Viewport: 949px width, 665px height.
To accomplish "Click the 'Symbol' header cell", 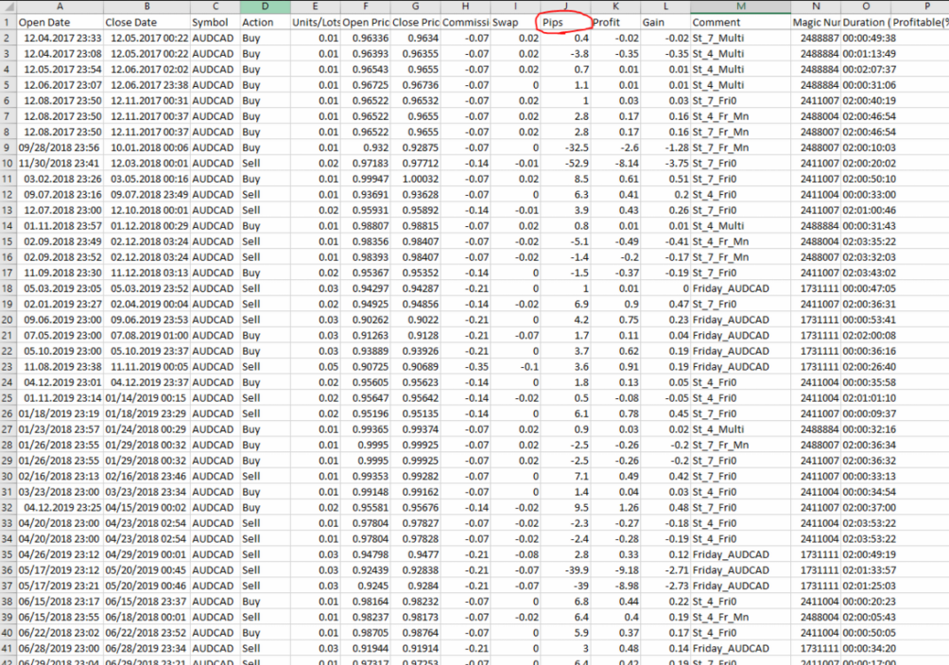I will (210, 22).
